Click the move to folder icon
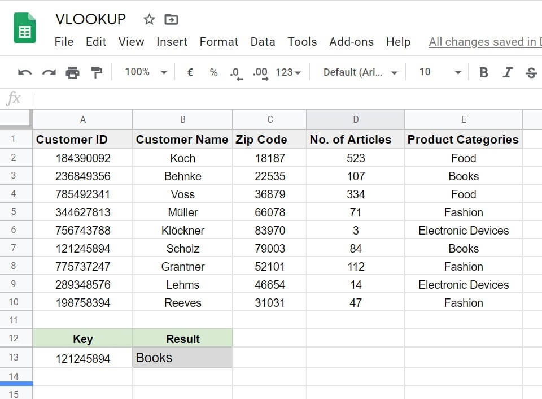The image size is (542, 399). [x=171, y=19]
